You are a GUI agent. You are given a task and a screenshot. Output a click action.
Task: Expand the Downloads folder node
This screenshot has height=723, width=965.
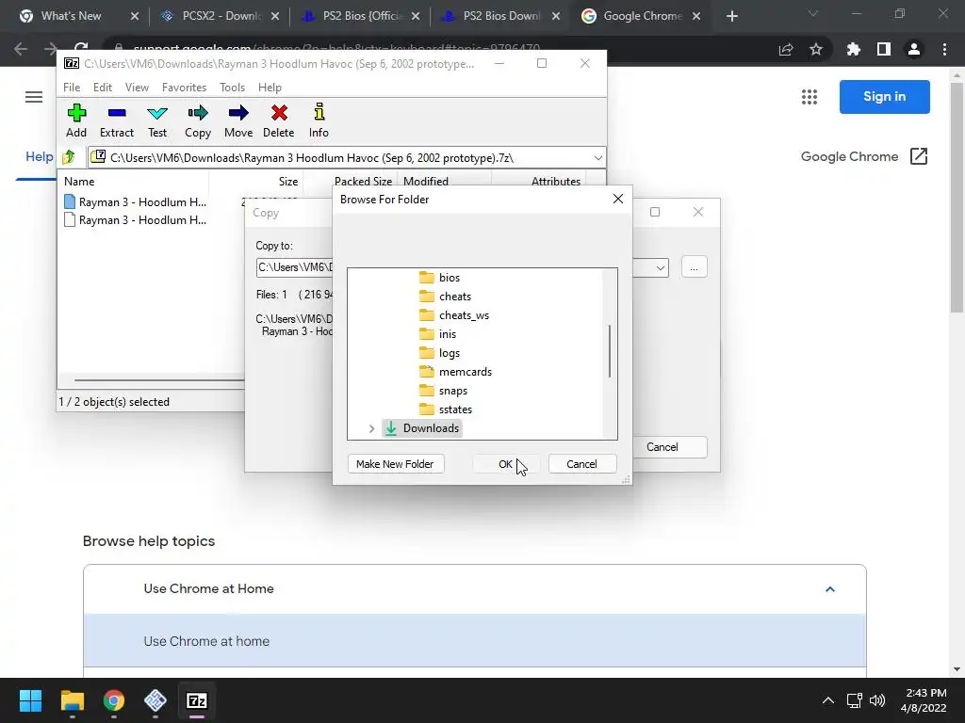pyautogui.click(x=371, y=428)
